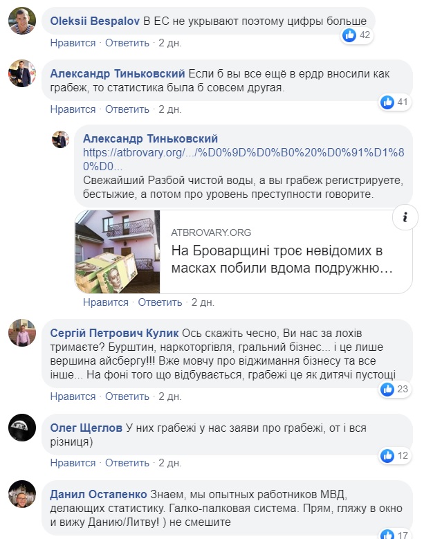
Task: Click the link preview info icon
Action: 405,217
